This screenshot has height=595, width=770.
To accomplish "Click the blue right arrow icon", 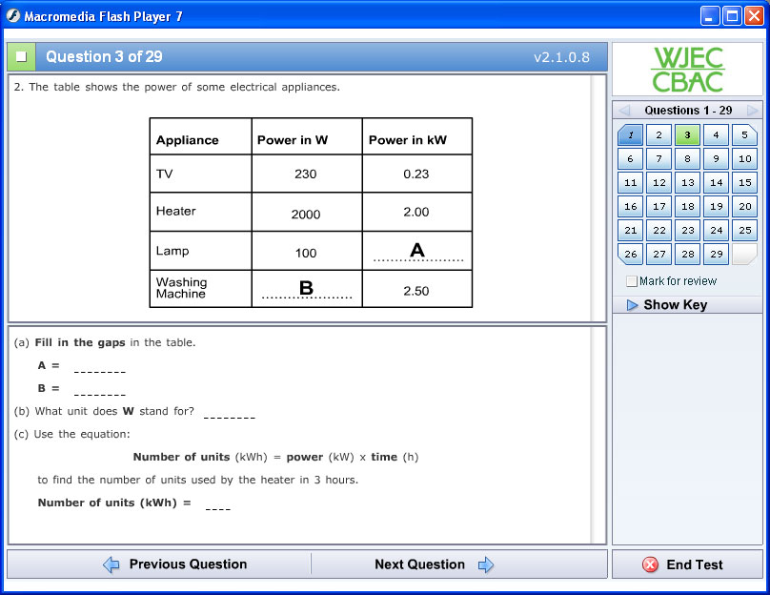I will click(486, 564).
